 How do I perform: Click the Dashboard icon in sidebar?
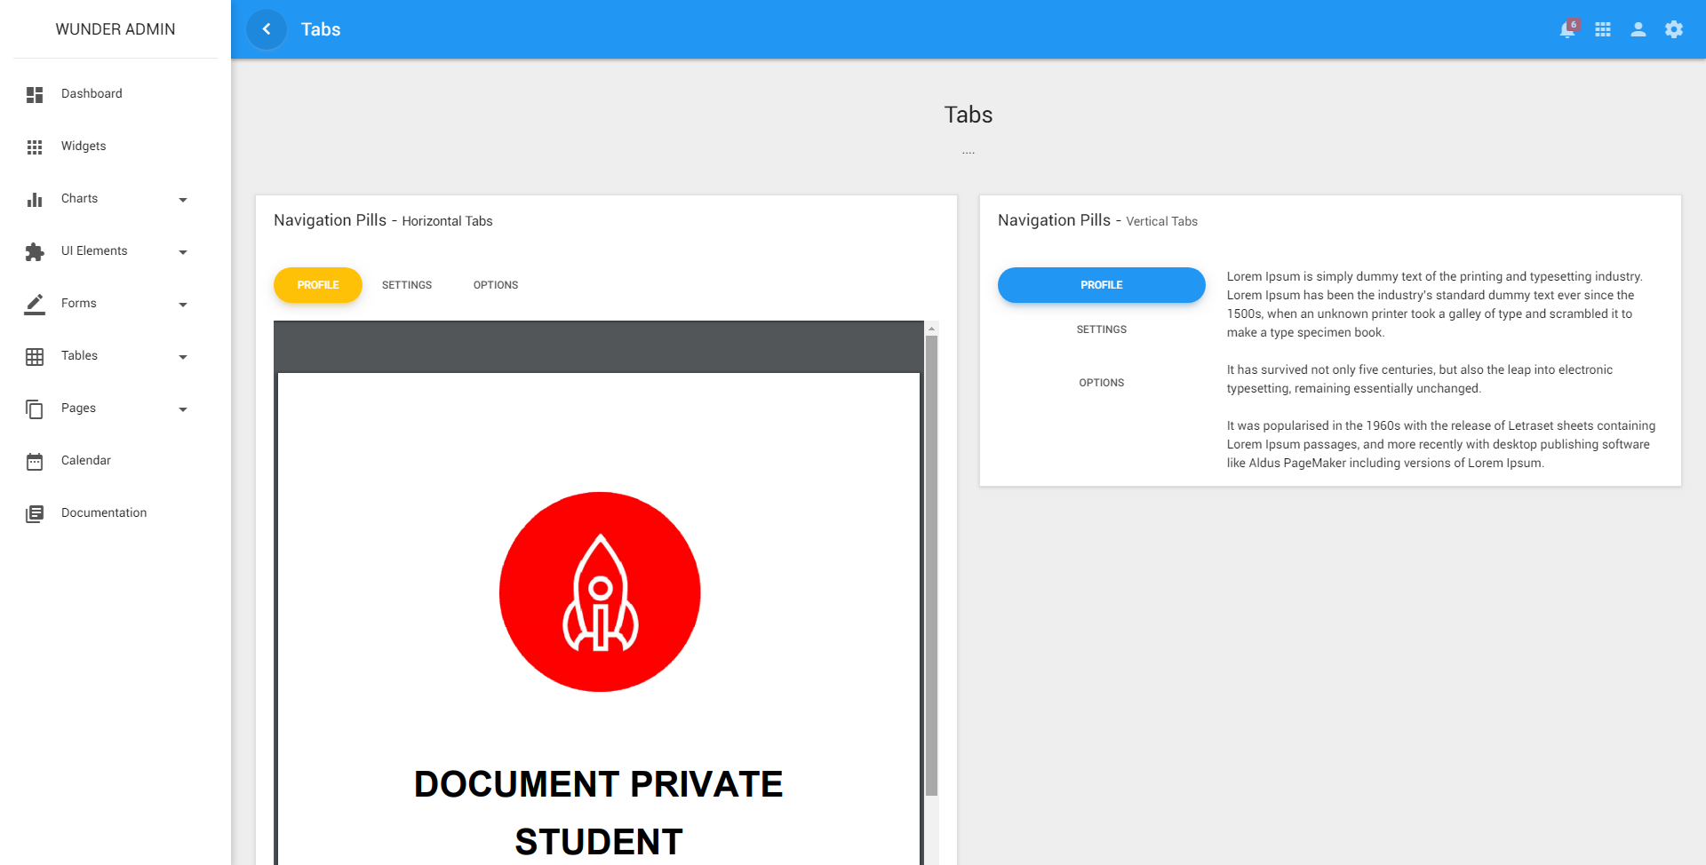[x=35, y=94]
